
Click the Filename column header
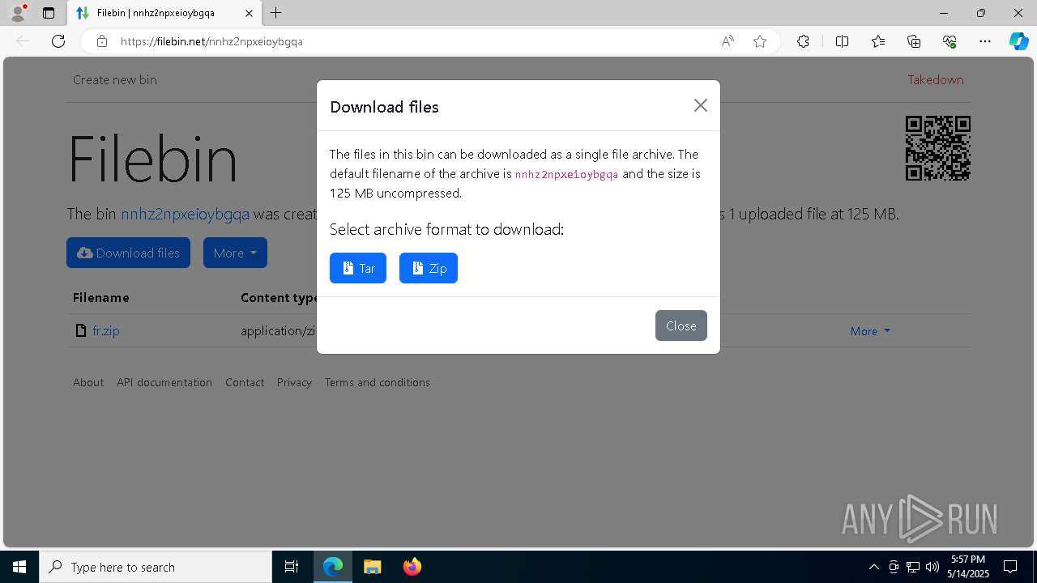[x=101, y=297]
